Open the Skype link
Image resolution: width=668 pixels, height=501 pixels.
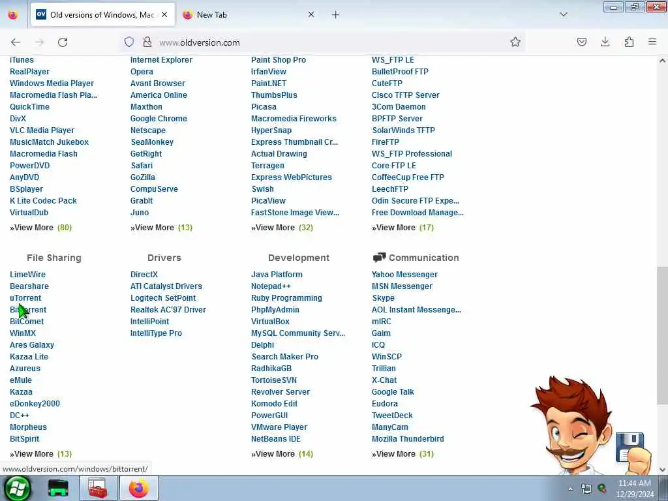383,297
